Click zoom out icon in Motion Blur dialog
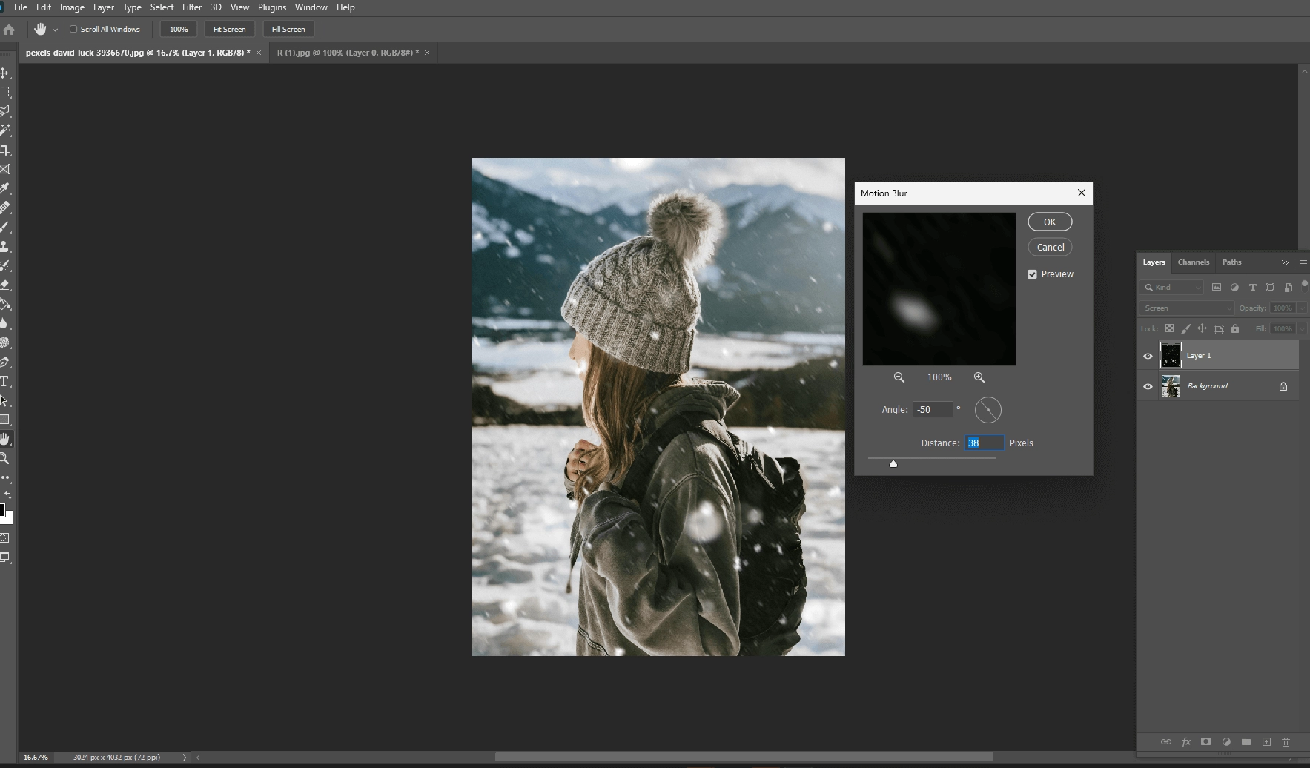 click(x=899, y=377)
